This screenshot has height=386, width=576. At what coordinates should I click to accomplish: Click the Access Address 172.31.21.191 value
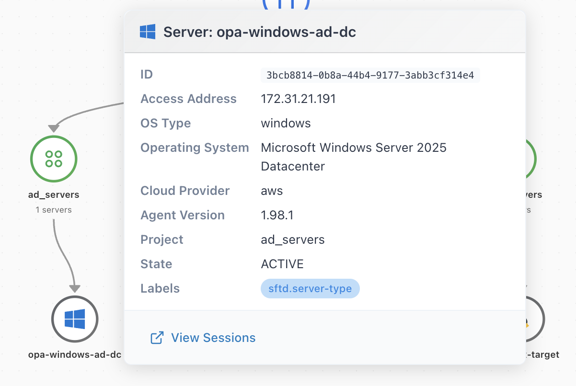298,99
